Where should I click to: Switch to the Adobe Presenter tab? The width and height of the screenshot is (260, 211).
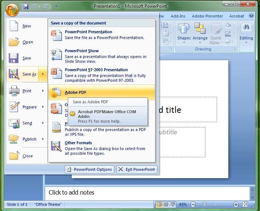coord(207,16)
